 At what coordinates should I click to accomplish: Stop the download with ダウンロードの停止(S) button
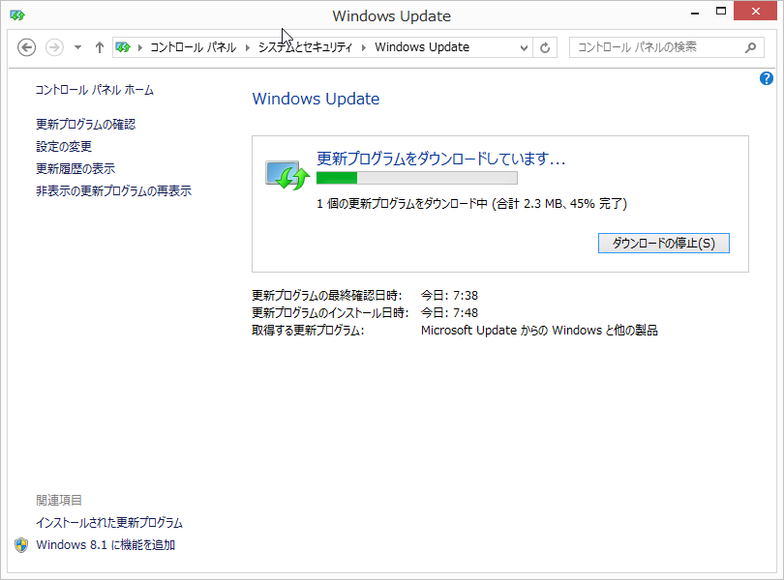point(664,244)
